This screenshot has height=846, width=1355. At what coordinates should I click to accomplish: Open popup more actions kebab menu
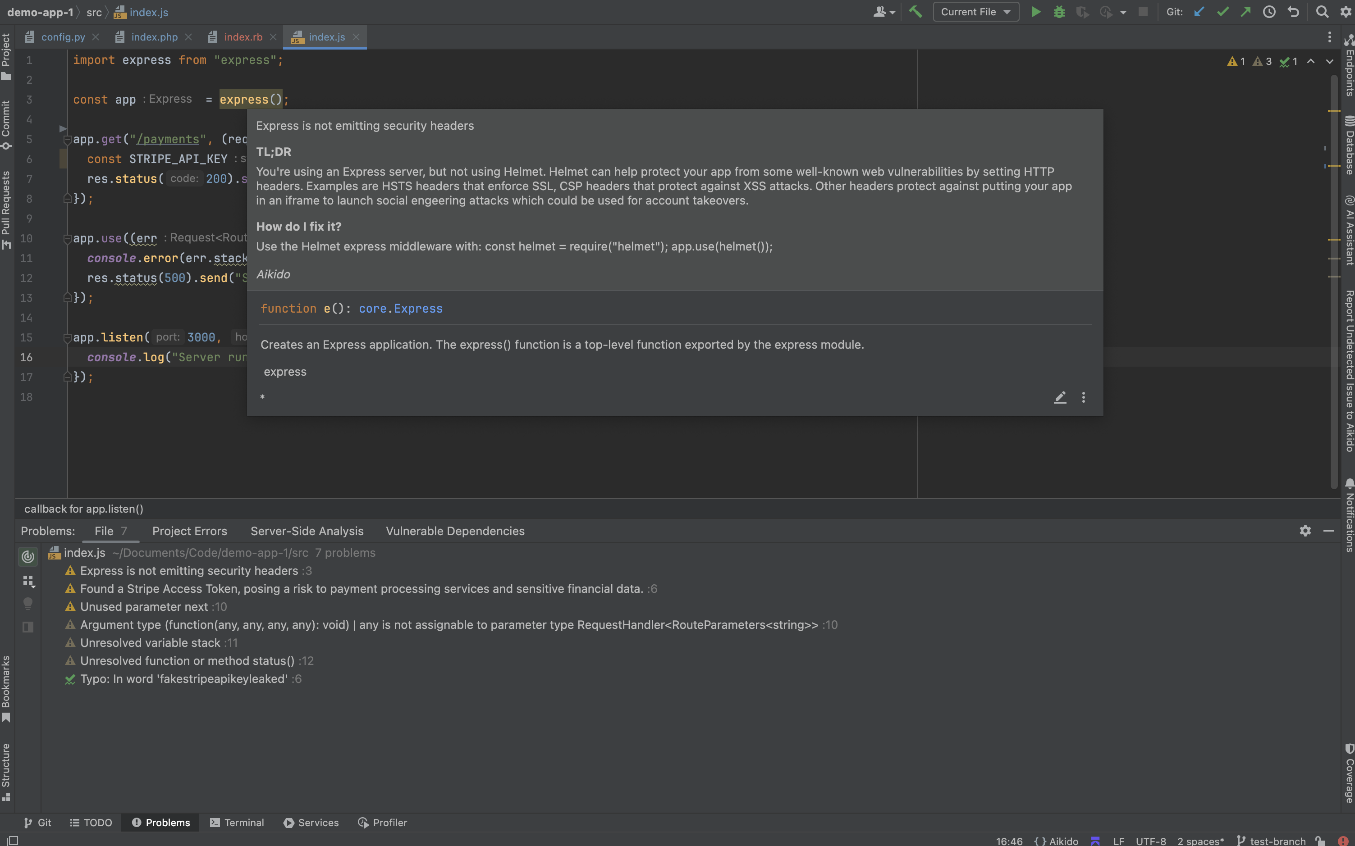(x=1084, y=397)
